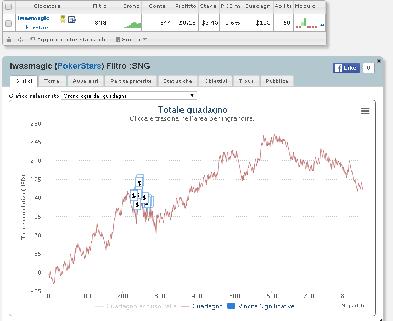Click the Modulo bar chart icon
This screenshot has height=321, width=393.
click(306, 23)
